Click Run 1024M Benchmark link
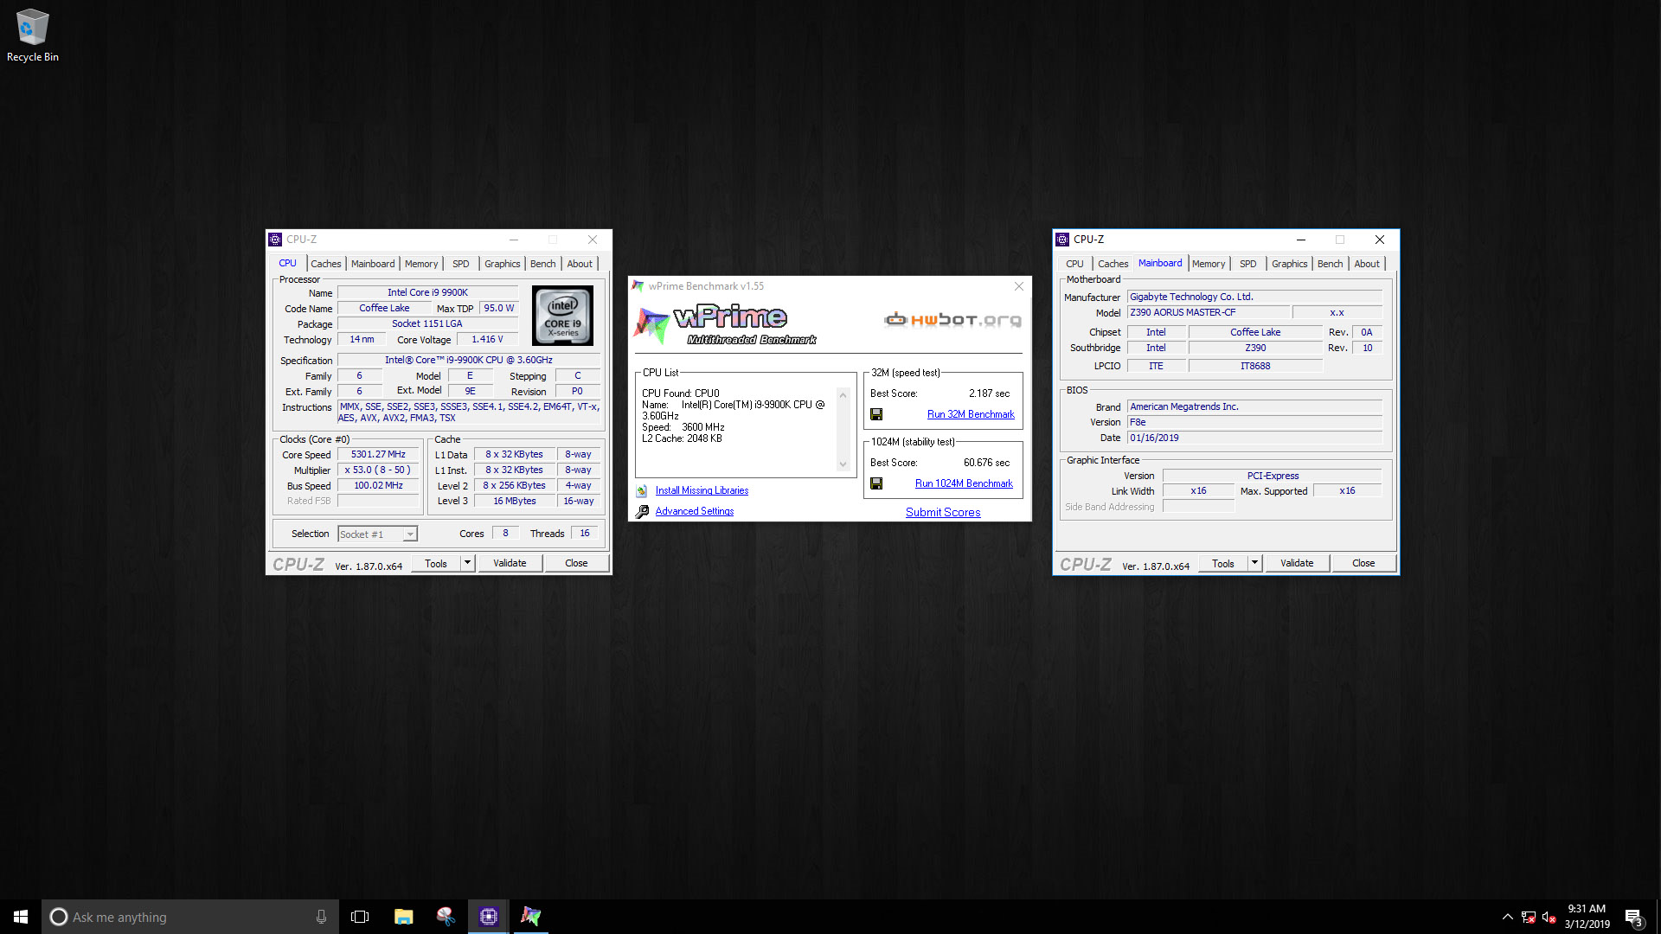1661x934 pixels. pos(964,483)
